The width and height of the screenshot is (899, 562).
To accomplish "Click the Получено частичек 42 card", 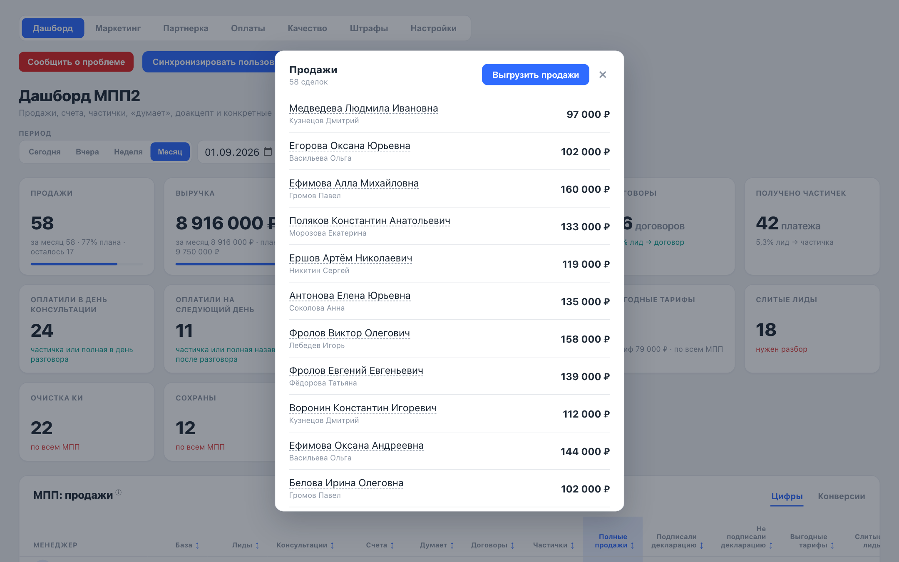I will pos(812,226).
